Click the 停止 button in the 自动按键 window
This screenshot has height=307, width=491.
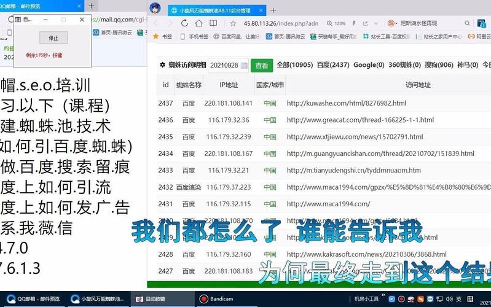tap(53, 37)
